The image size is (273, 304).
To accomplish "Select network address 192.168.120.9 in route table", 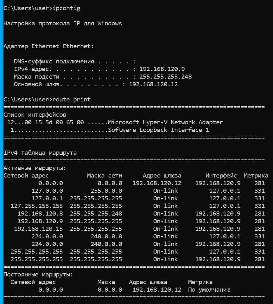I will [x=40, y=221].
